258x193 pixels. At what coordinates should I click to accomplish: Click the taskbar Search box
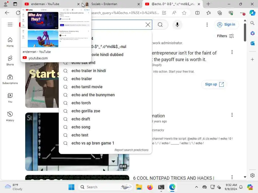click(x=105, y=187)
